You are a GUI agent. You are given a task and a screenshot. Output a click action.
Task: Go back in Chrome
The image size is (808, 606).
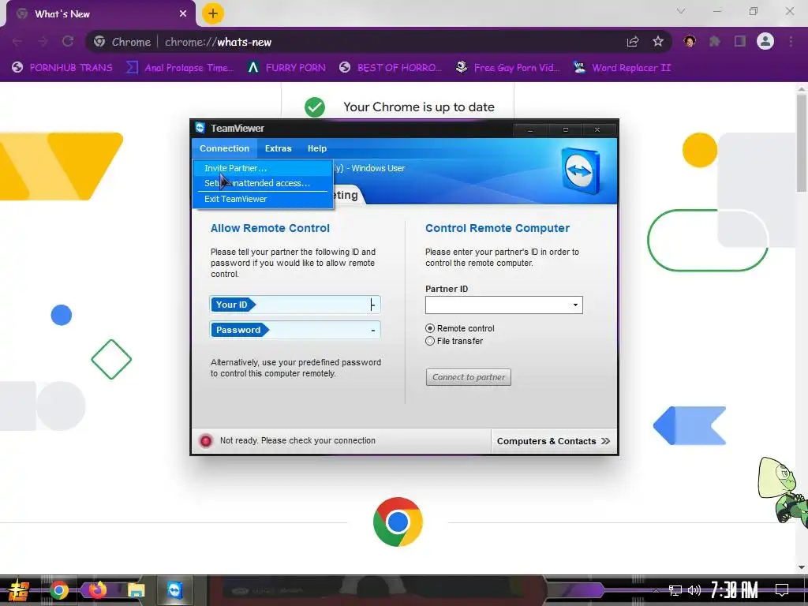click(x=17, y=42)
